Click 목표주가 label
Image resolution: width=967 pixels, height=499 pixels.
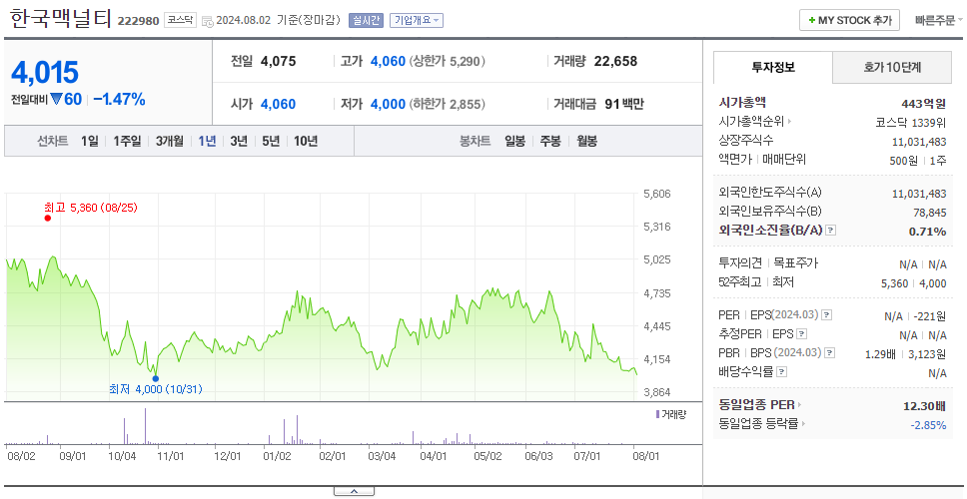(x=795, y=263)
